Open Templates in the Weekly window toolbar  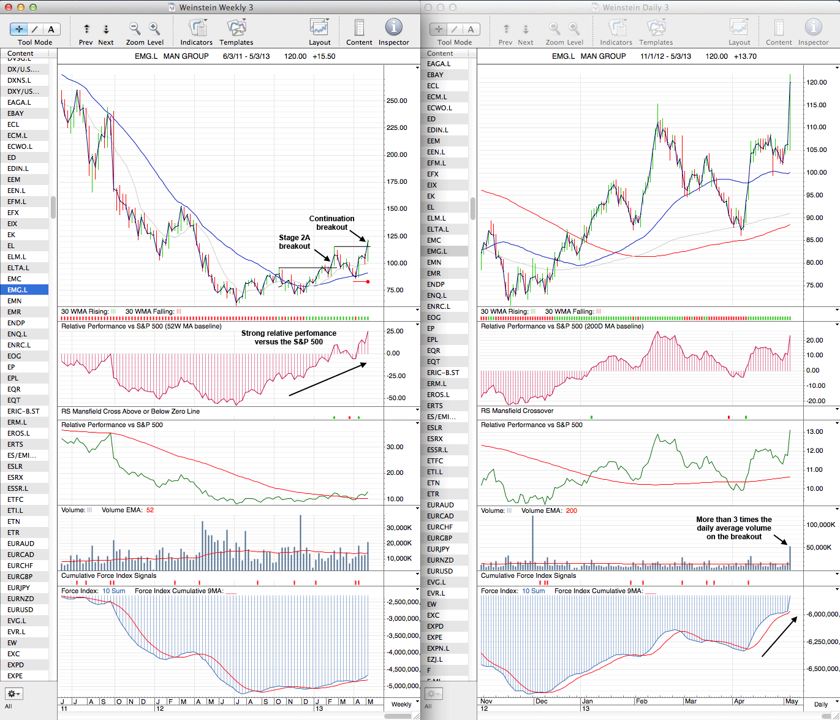tap(236, 29)
